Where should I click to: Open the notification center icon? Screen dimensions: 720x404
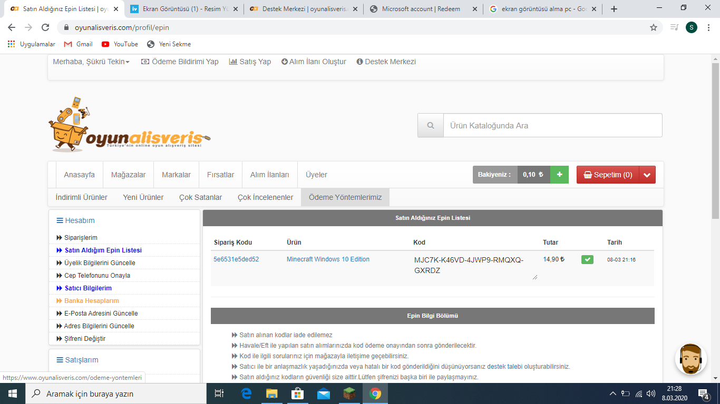703,393
